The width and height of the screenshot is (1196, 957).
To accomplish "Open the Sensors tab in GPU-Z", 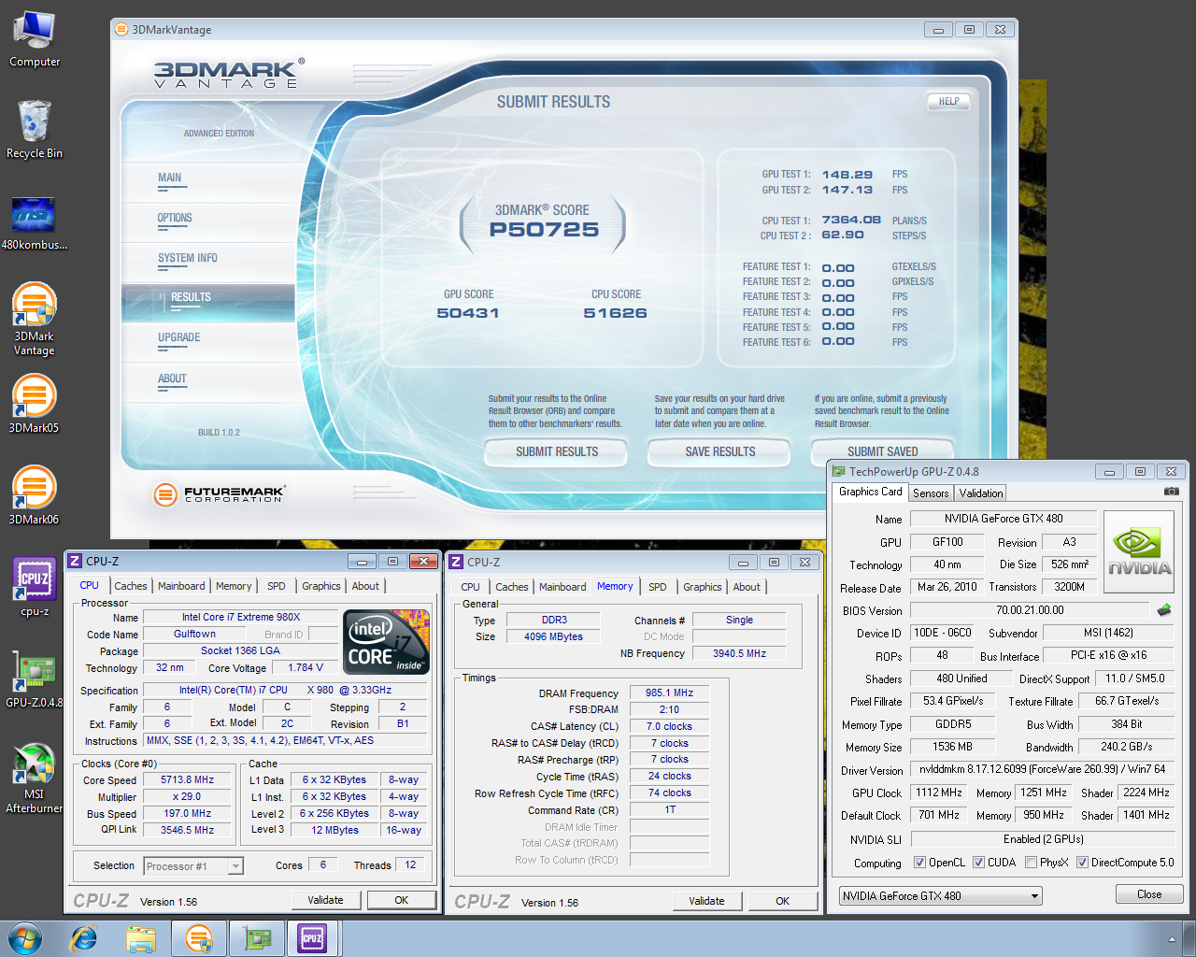I will pyautogui.click(x=931, y=493).
